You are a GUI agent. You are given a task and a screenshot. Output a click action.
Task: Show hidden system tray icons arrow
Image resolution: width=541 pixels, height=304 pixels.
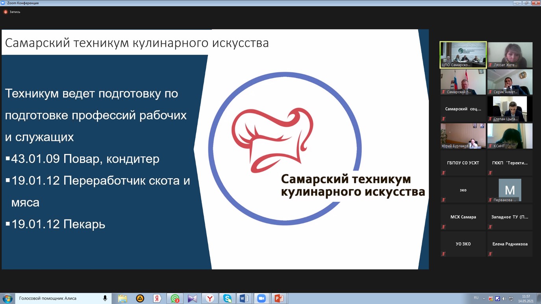(x=484, y=298)
